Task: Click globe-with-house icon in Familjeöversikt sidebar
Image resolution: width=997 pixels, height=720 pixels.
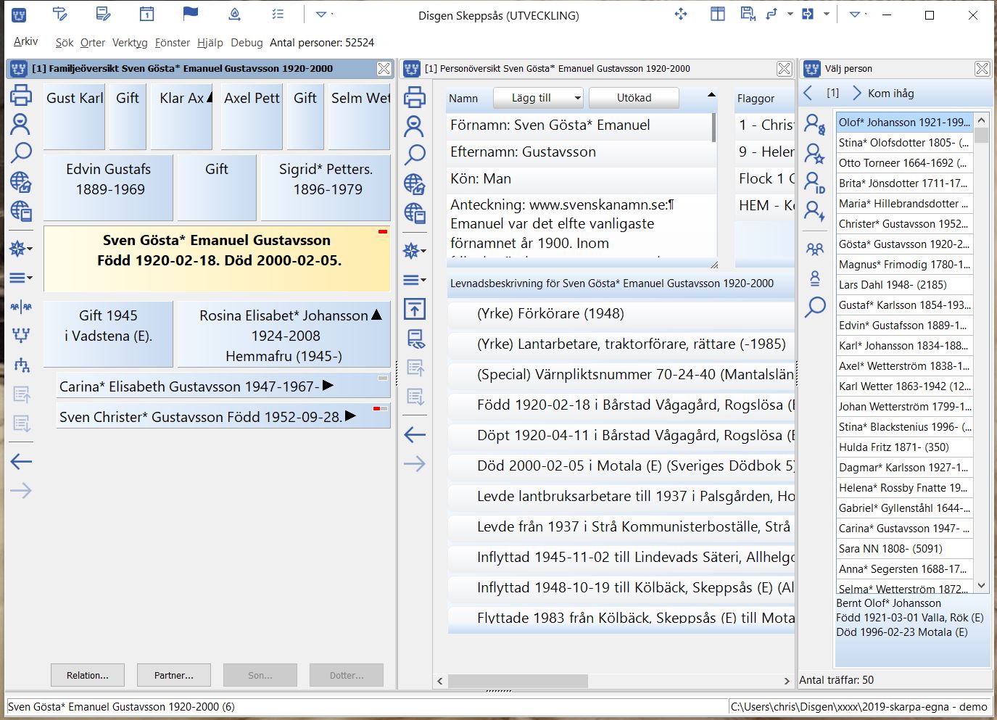Action: pos(21,182)
